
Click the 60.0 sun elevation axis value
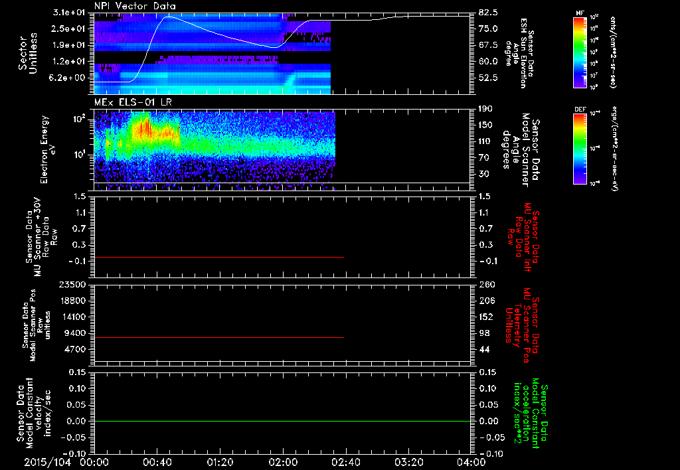click(488, 62)
